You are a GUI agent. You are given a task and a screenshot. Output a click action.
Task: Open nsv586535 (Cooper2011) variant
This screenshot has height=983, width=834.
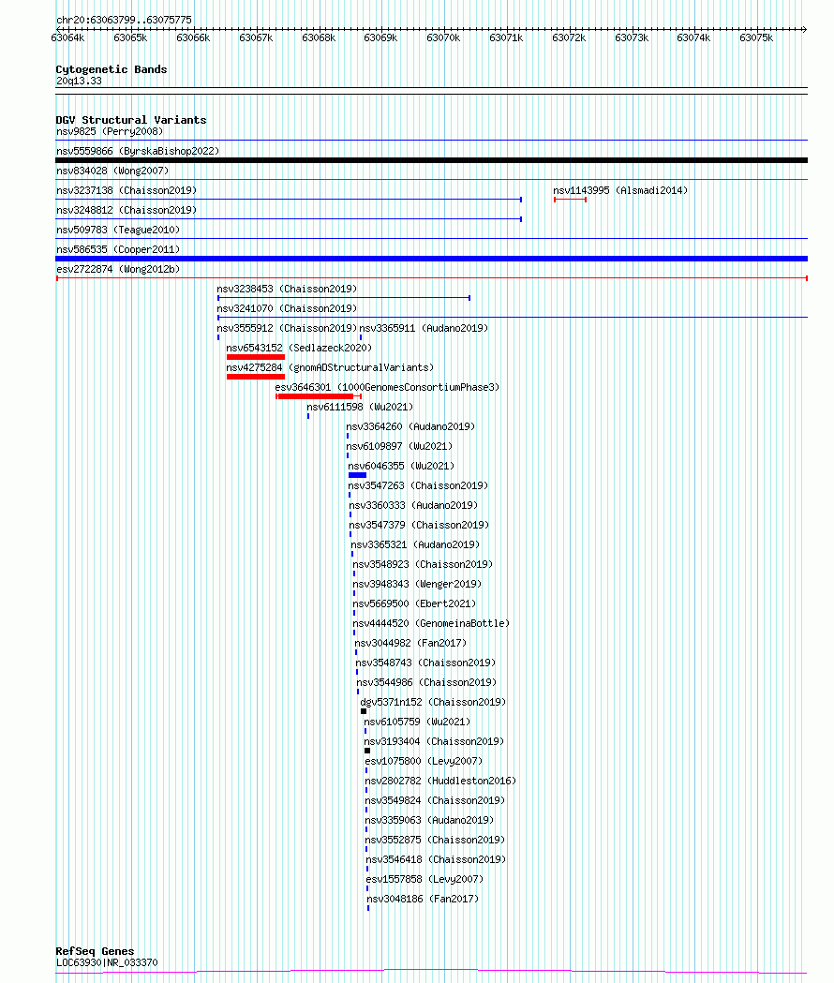coord(118,249)
